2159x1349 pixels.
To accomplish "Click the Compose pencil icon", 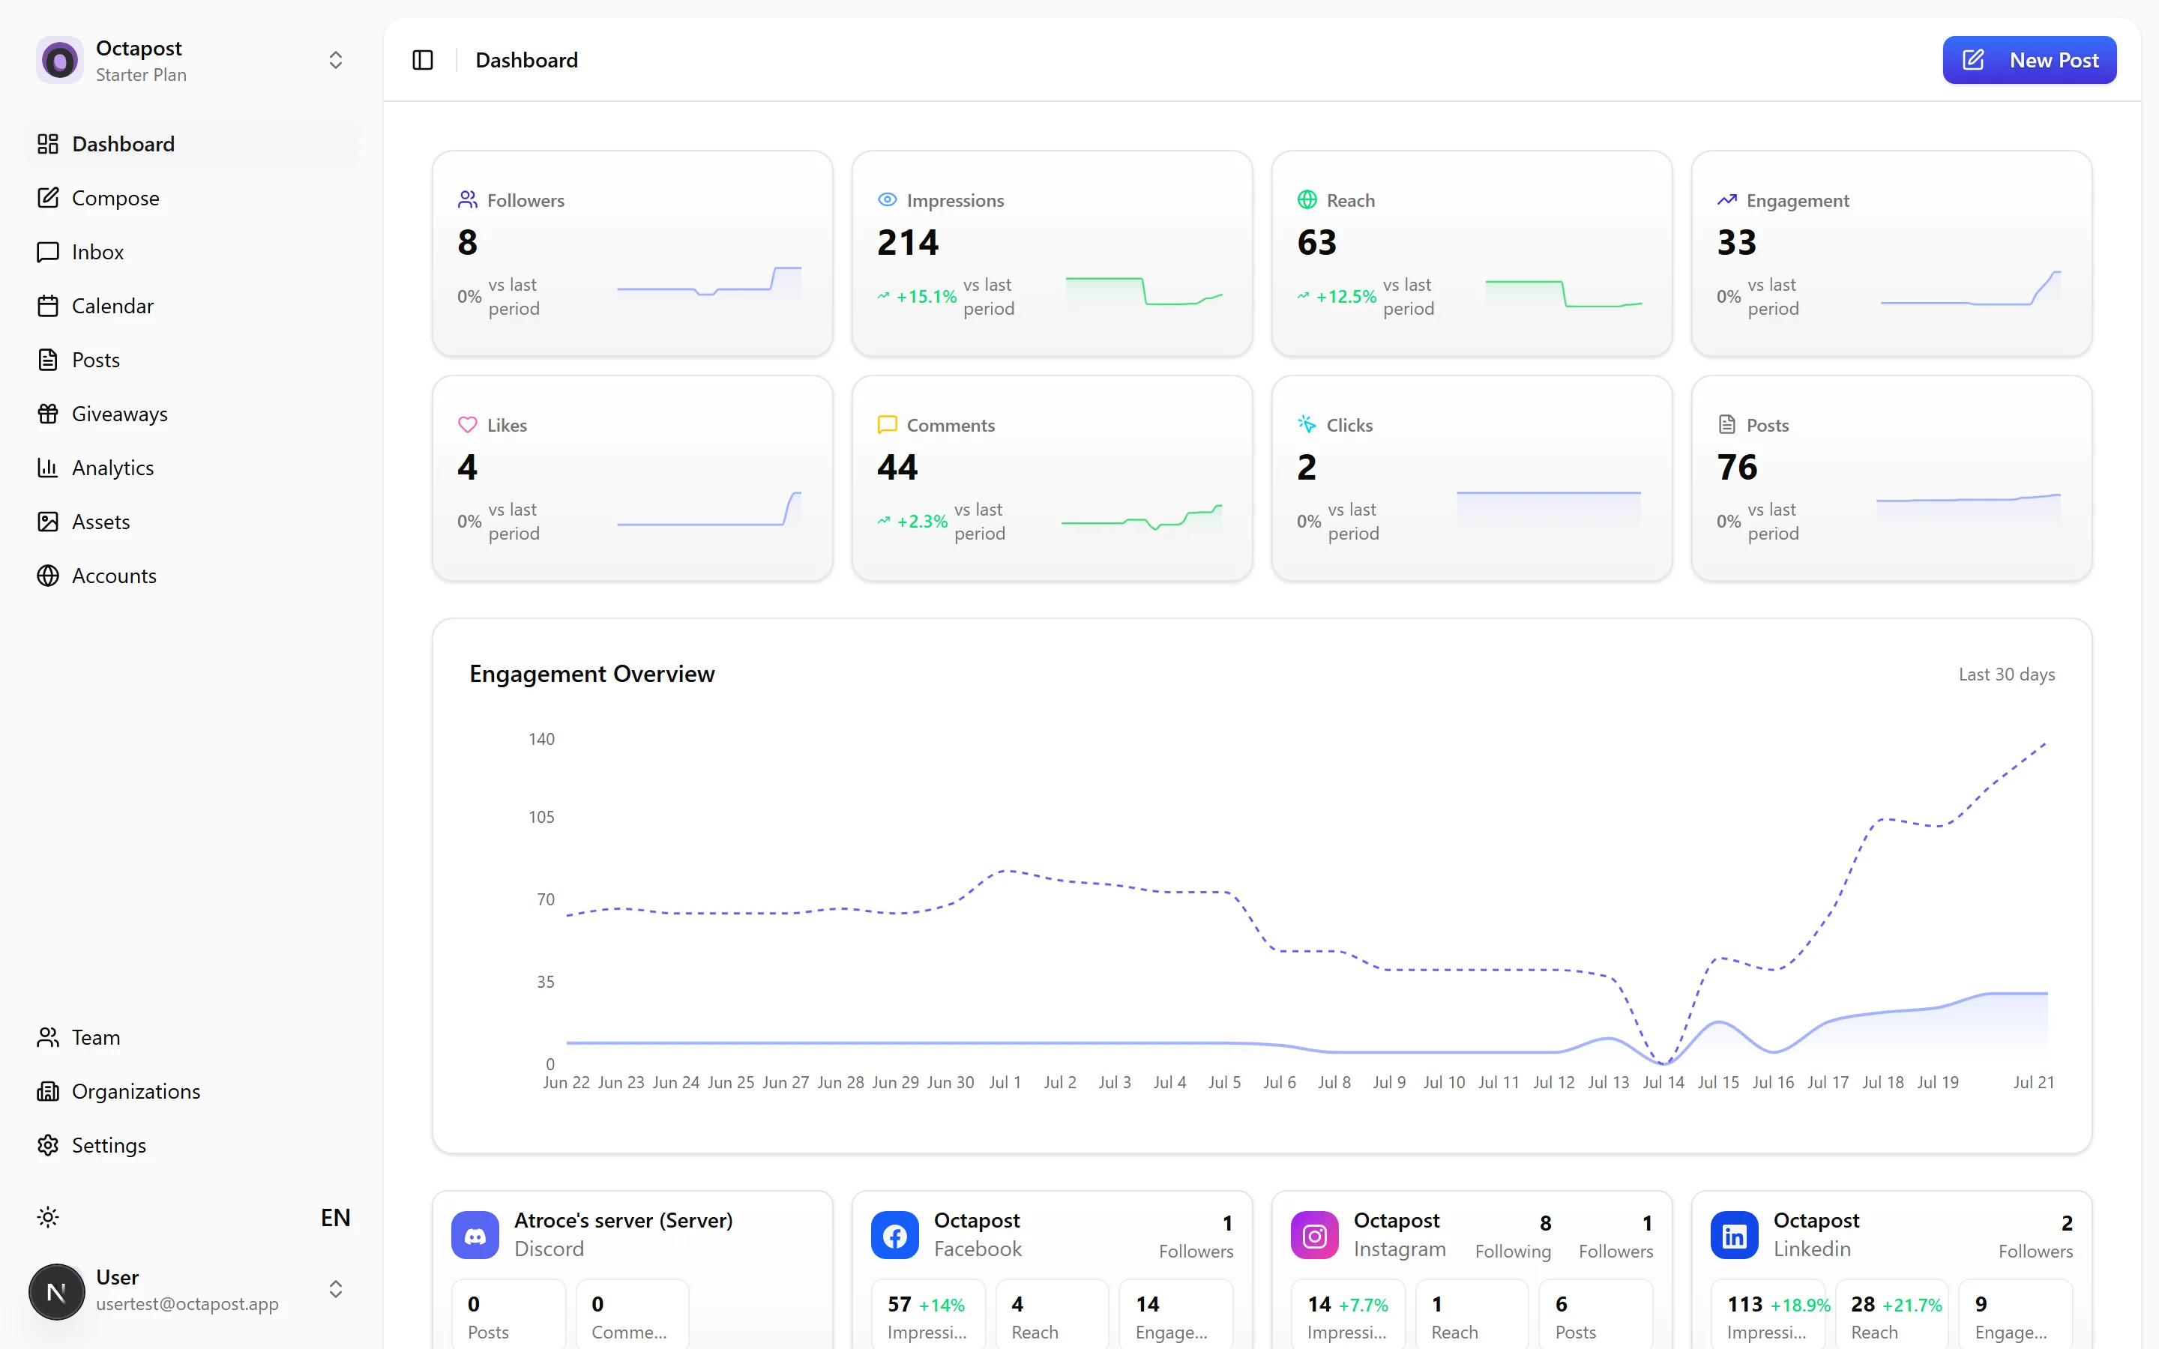I will click(48, 198).
